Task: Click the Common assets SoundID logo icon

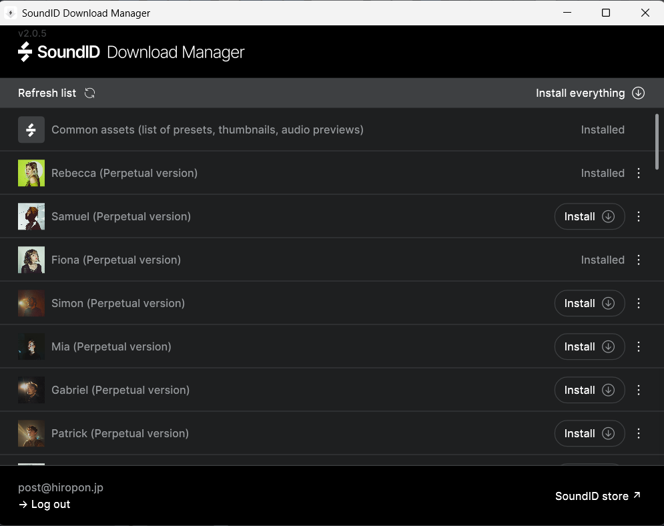Action: (x=31, y=129)
